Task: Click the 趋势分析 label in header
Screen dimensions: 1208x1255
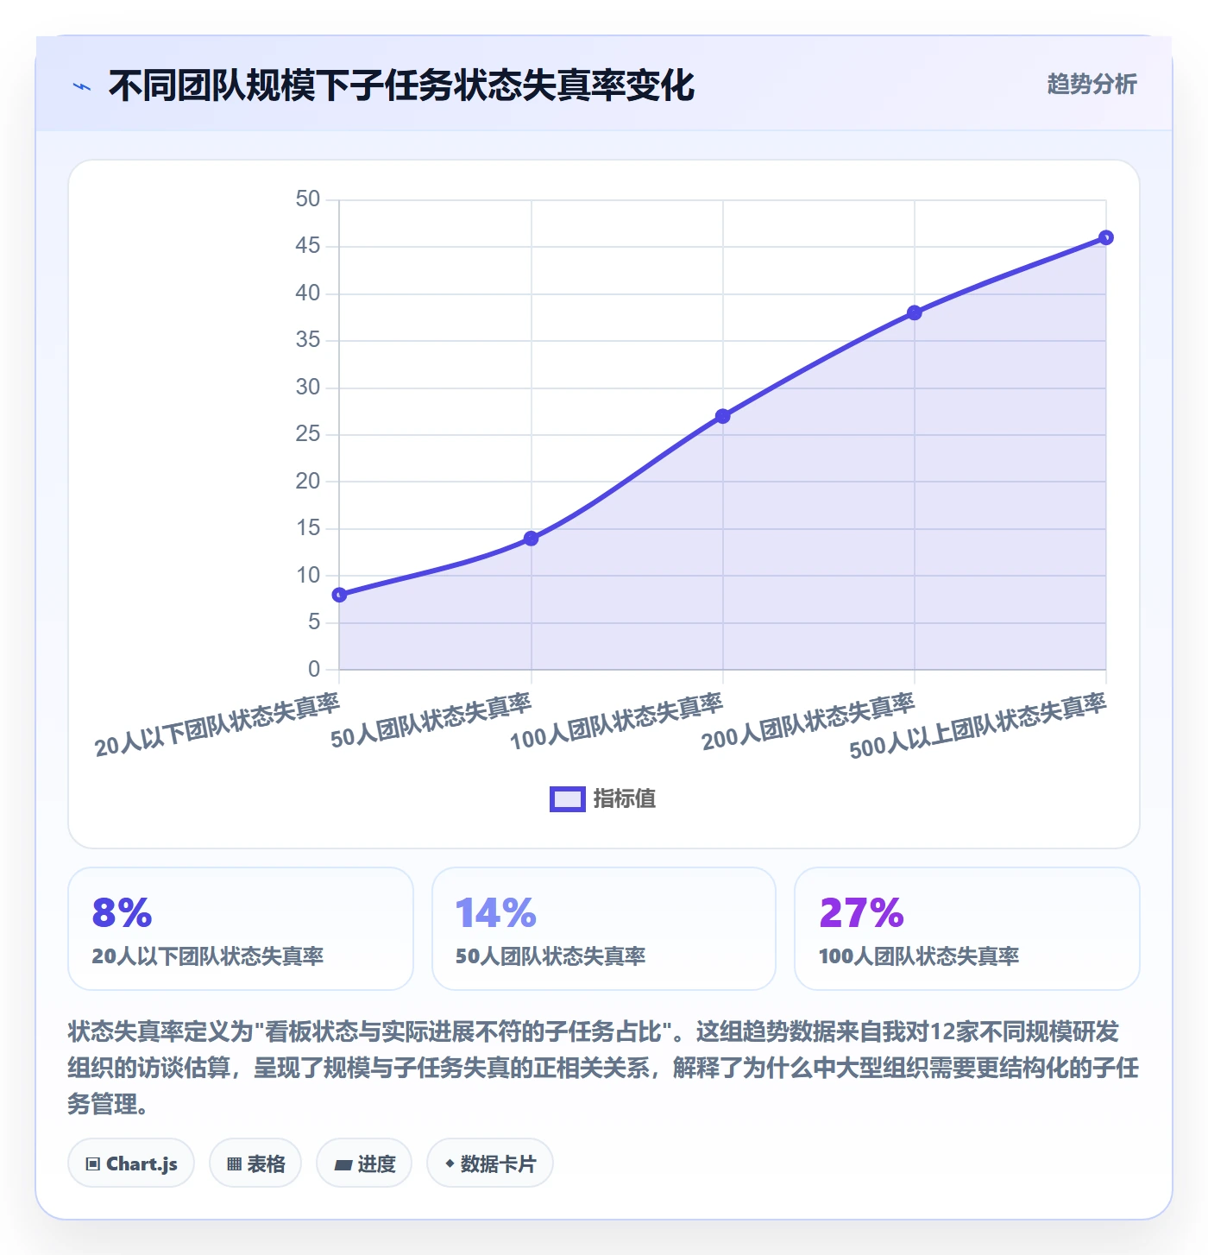Action: [1092, 84]
